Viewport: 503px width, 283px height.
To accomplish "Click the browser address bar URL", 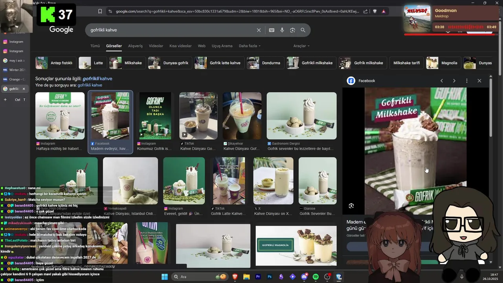I will click(237, 11).
